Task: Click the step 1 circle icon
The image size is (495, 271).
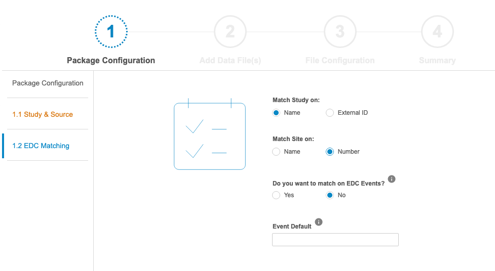Action: tap(111, 32)
